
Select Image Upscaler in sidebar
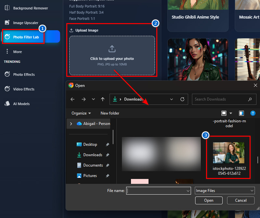[25, 23]
